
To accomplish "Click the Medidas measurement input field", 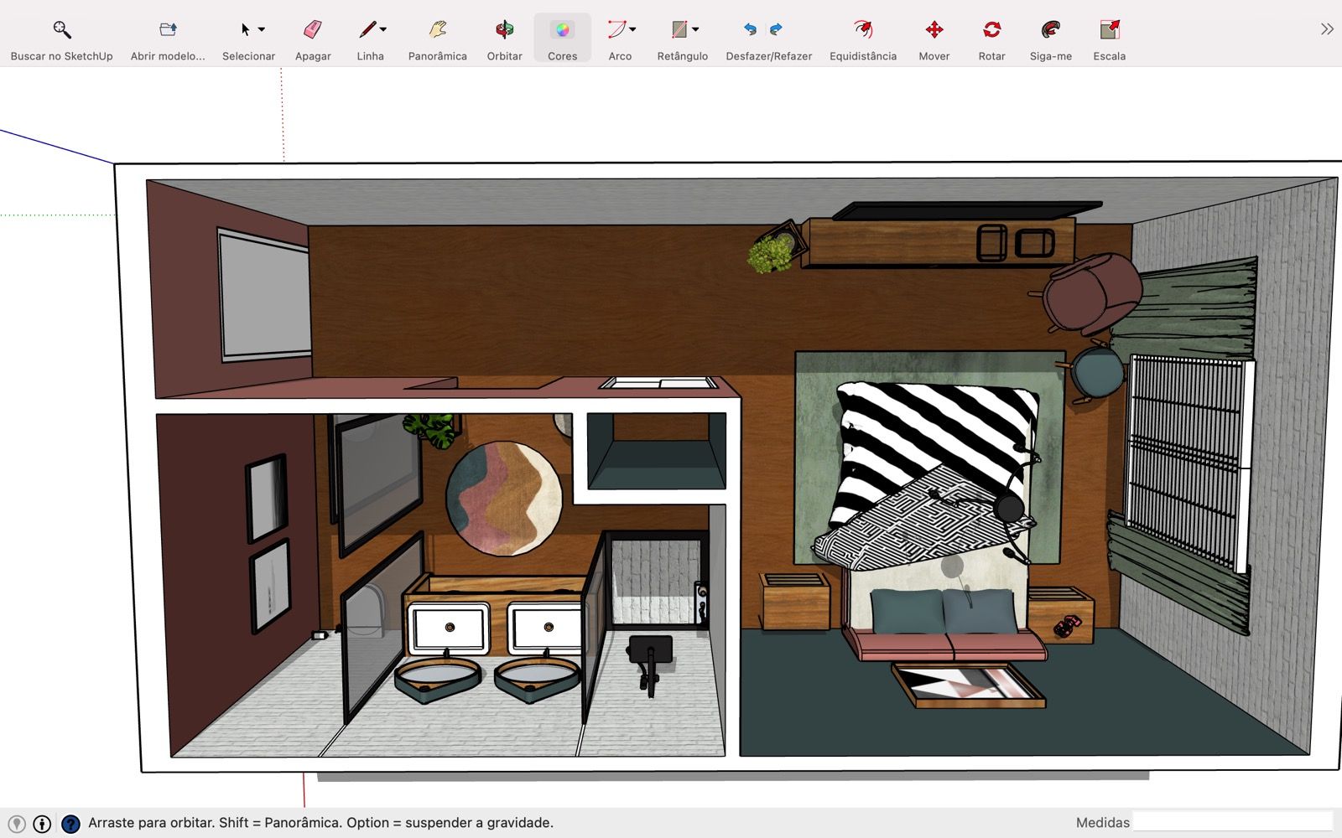I will [1232, 822].
